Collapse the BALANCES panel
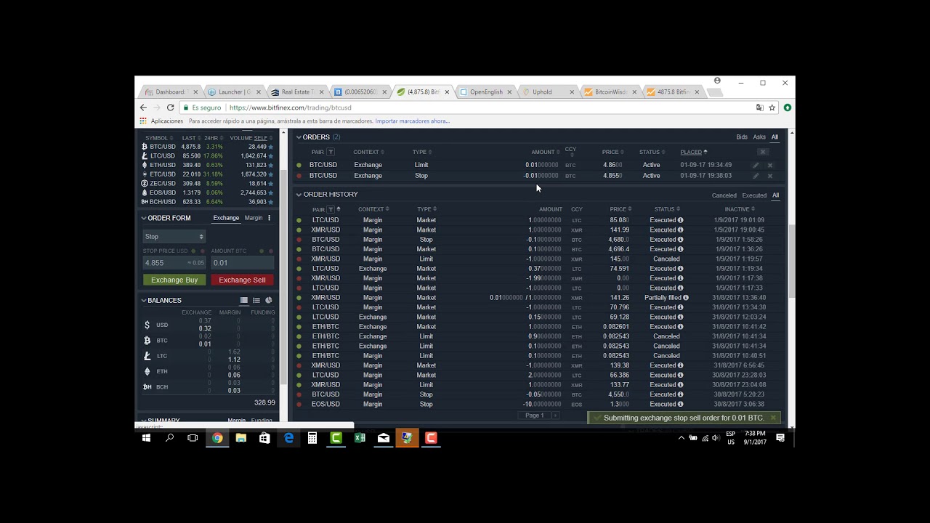The image size is (930, 523). 144,300
